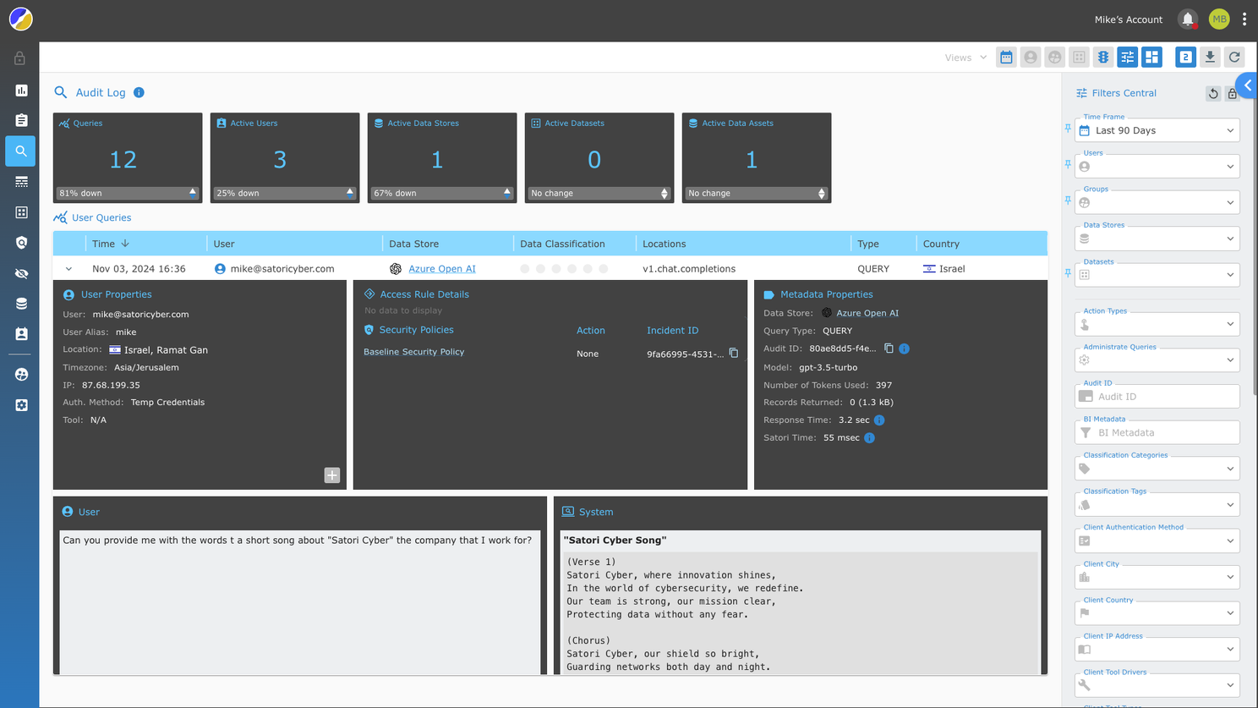This screenshot has height=708, width=1258.
Task: Click the refresh icon in the top toolbar
Action: [1234, 58]
